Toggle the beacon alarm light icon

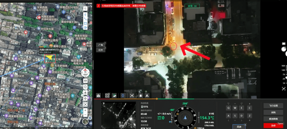coord(141,95)
